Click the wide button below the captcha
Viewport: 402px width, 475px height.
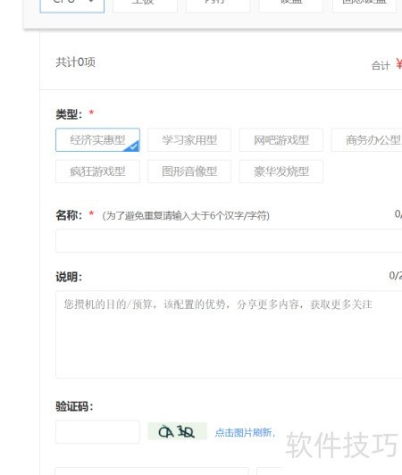tap(152, 471)
